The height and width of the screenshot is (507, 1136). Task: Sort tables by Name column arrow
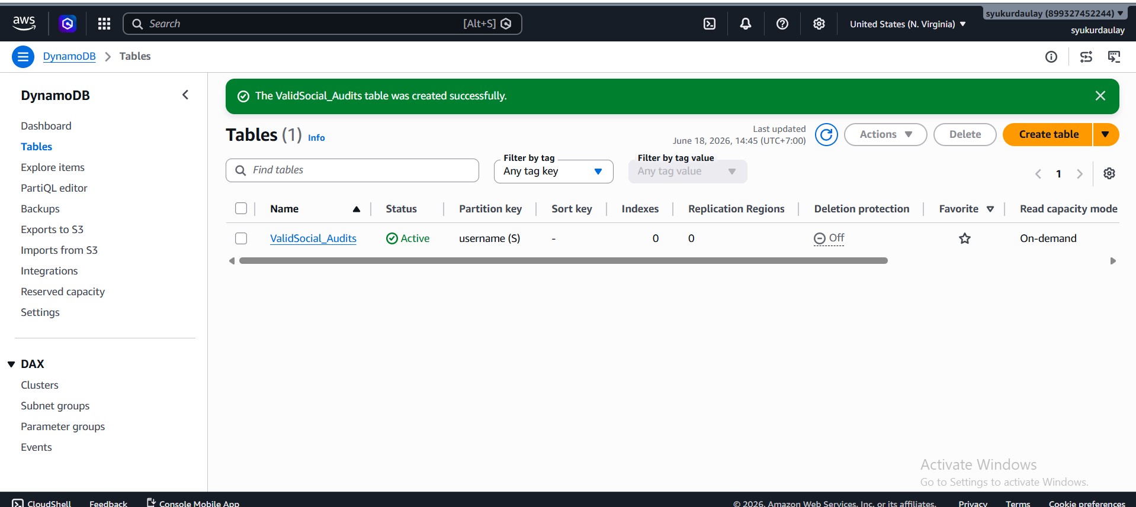coord(357,209)
